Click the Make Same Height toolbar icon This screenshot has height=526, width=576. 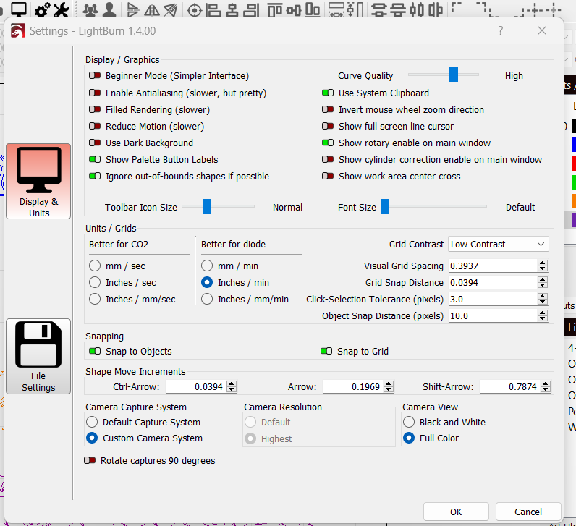[355, 10]
